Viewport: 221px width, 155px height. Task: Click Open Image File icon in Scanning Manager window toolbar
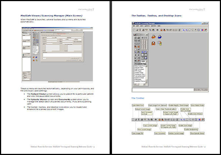137,30
